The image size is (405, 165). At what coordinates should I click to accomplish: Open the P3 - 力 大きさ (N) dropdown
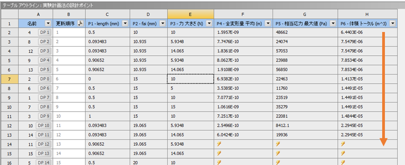pyautogui.click(x=209, y=23)
